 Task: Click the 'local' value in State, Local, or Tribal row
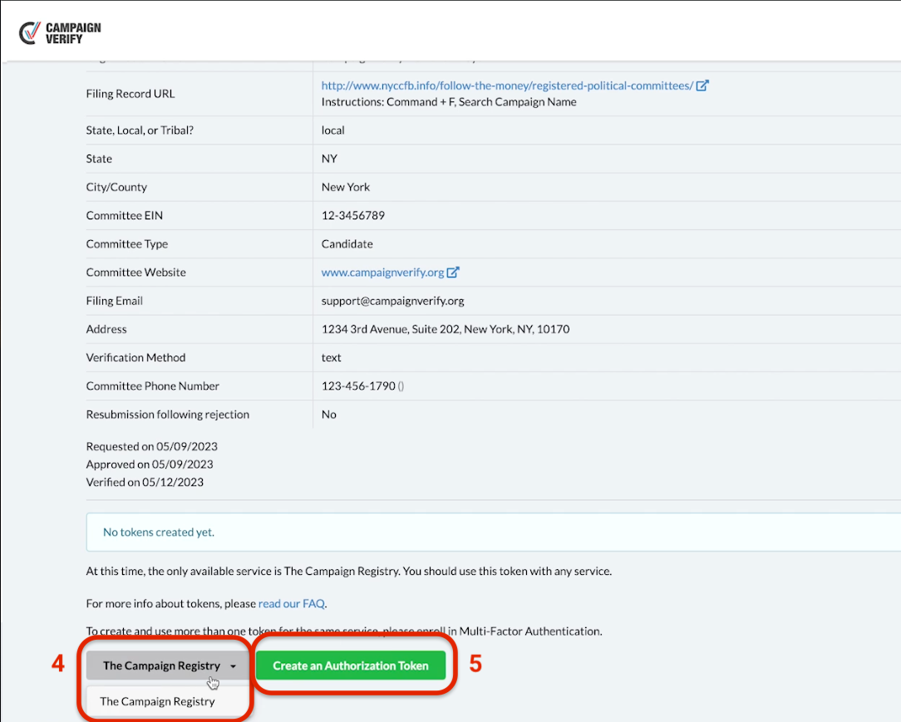[x=333, y=130]
